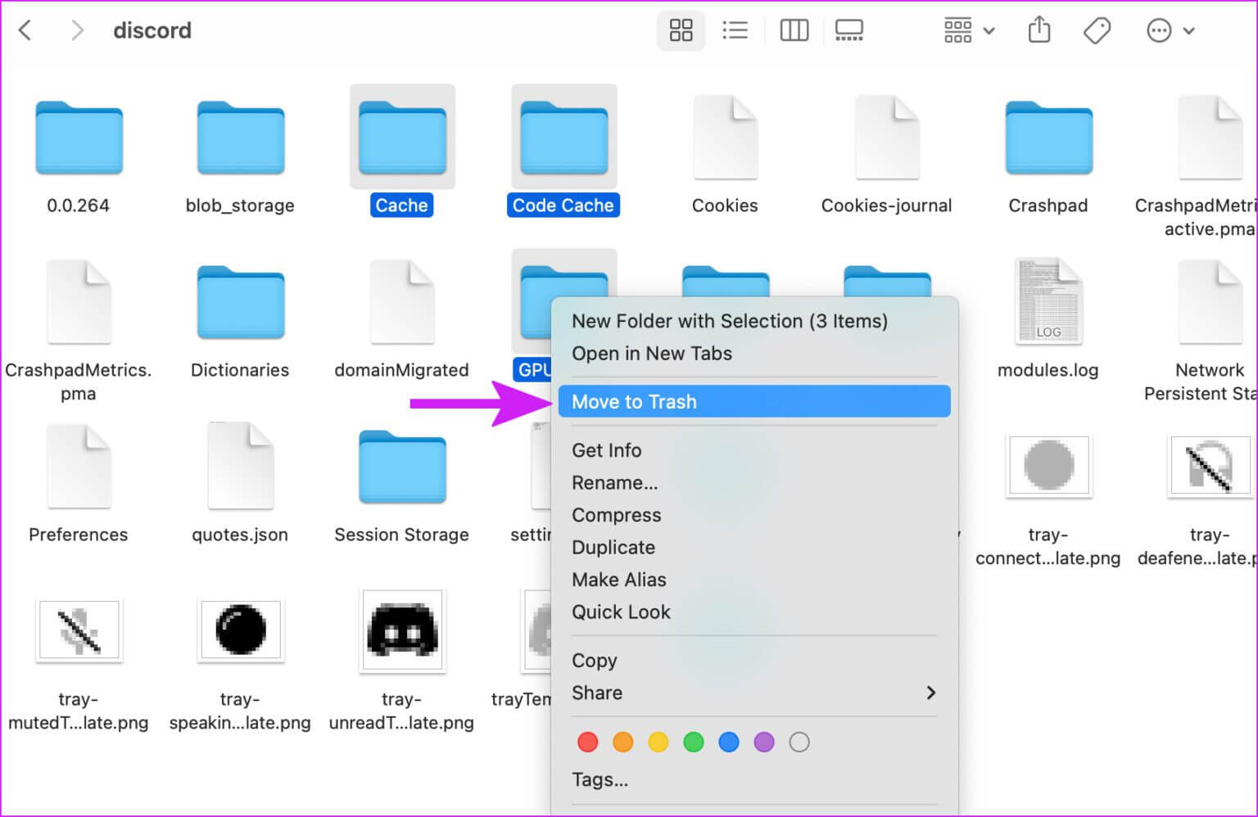This screenshot has height=817, width=1258.
Task: Apply the blue tag color
Action: (x=729, y=743)
